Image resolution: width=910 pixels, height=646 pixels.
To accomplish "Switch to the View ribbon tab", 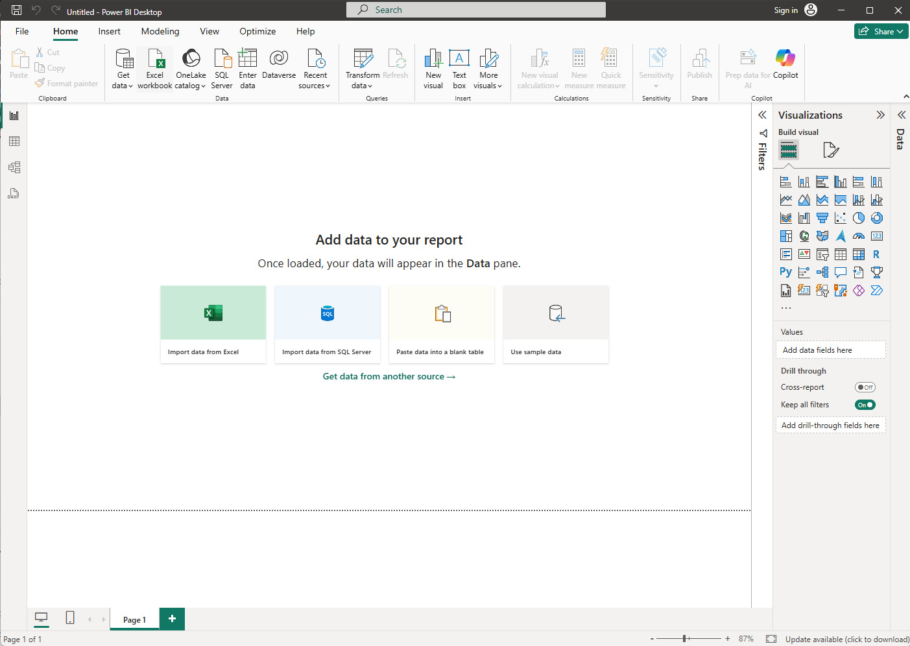I will tap(210, 31).
